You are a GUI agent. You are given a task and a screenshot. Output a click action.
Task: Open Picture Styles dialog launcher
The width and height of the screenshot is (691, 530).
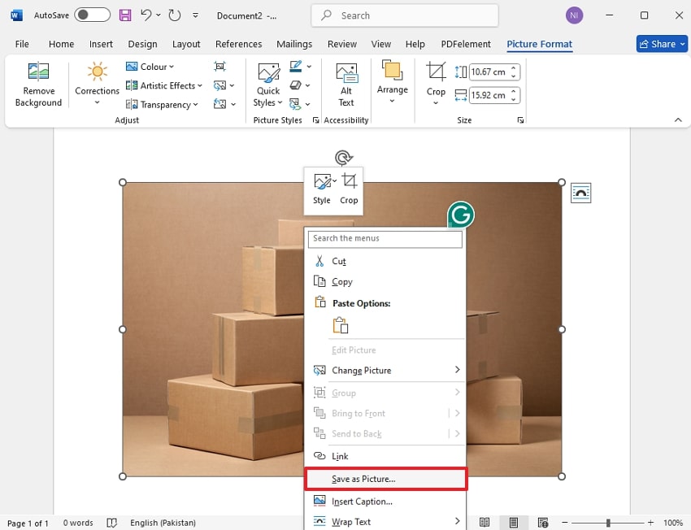click(315, 120)
